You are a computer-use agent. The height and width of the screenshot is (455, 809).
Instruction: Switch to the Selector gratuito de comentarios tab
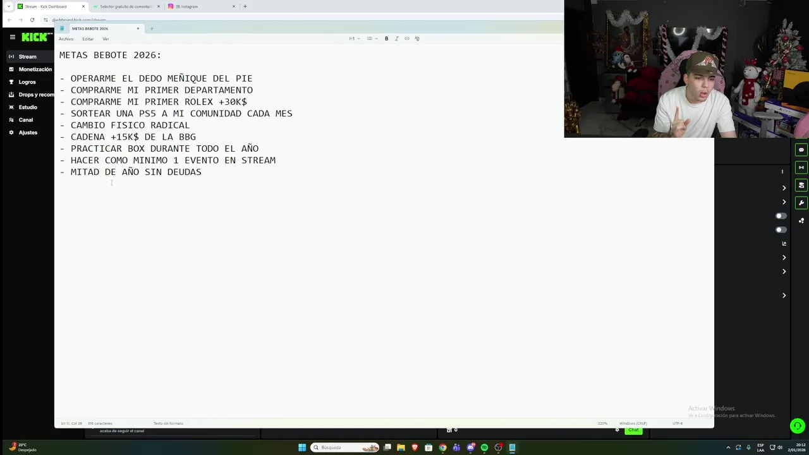coord(126,6)
